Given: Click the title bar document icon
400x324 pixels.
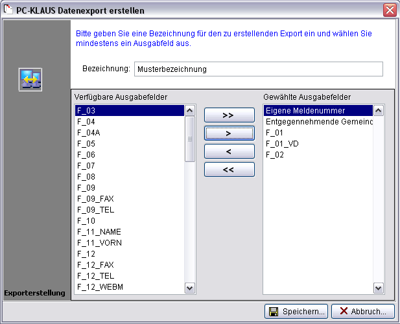Looking at the screenshot, I should click(x=9, y=10).
